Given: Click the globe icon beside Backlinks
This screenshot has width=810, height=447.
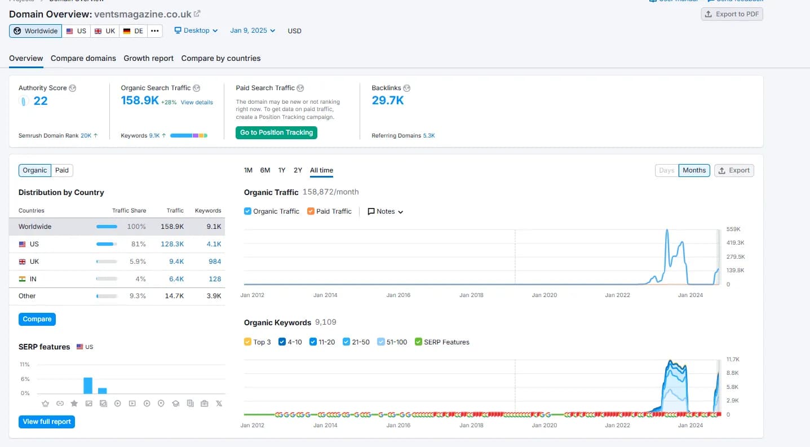Looking at the screenshot, I should (407, 88).
